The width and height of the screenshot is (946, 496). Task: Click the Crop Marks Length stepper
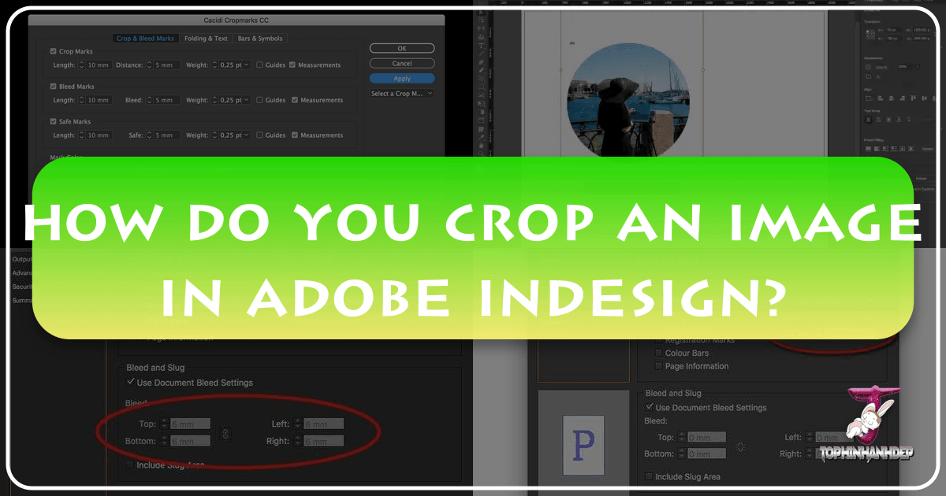pos(81,65)
